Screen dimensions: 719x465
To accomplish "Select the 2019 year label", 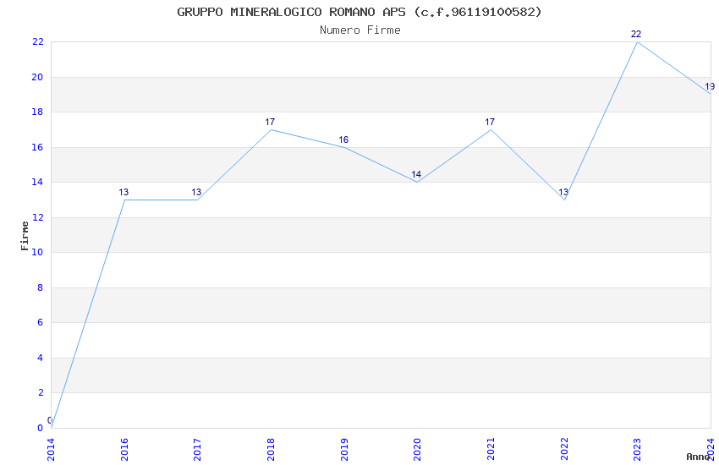I will (x=344, y=450).
